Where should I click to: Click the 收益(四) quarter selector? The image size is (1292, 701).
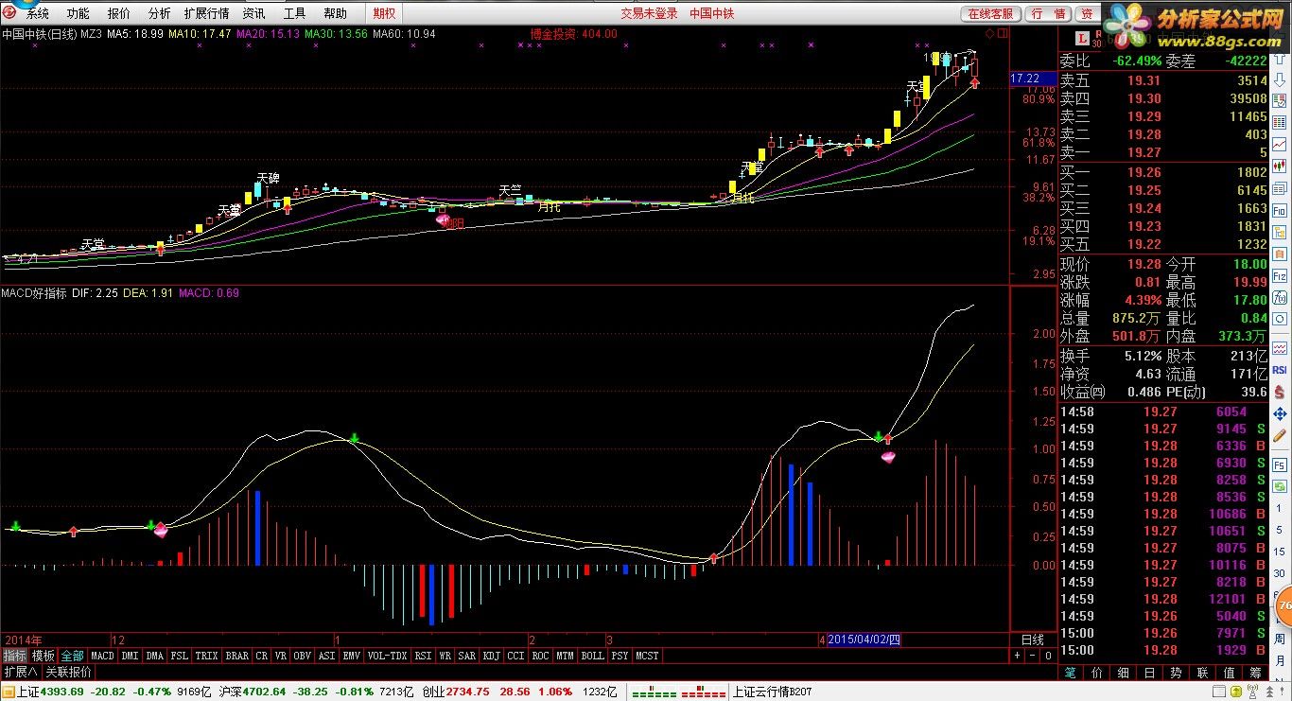pos(1082,392)
